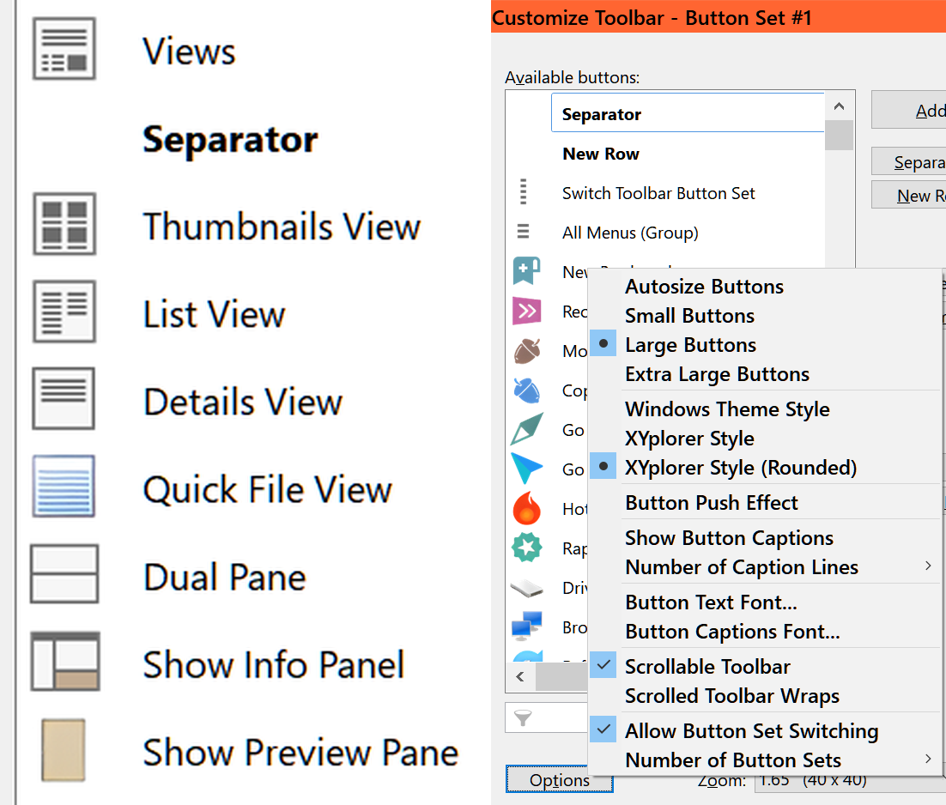Select the List View icon
The height and width of the screenshot is (805, 946).
tap(64, 312)
